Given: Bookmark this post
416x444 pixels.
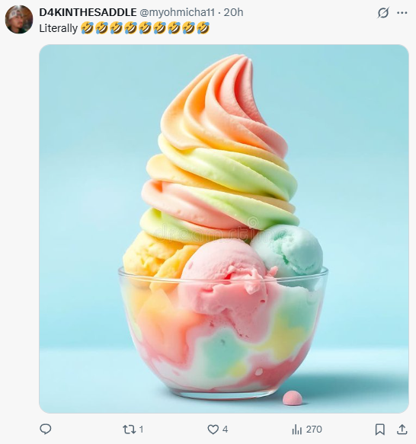Looking at the screenshot, I should click(379, 430).
